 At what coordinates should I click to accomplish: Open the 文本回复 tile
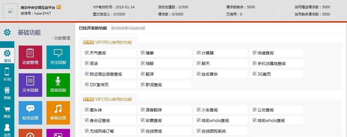click(30, 85)
